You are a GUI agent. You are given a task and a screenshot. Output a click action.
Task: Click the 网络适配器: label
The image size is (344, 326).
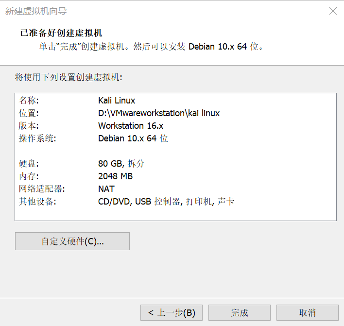(x=42, y=189)
